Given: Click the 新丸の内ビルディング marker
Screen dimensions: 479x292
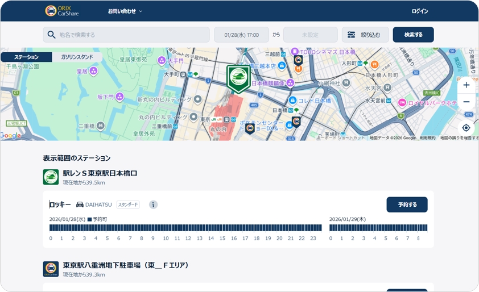Looking at the screenshot, I should (x=198, y=99).
